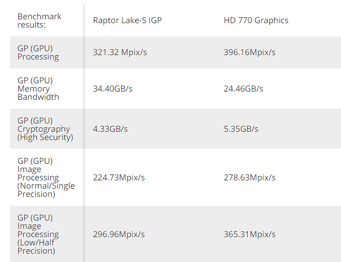Click the 5.35GB/s cryptography value
Screen dimensions: 341x262
click(240, 129)
